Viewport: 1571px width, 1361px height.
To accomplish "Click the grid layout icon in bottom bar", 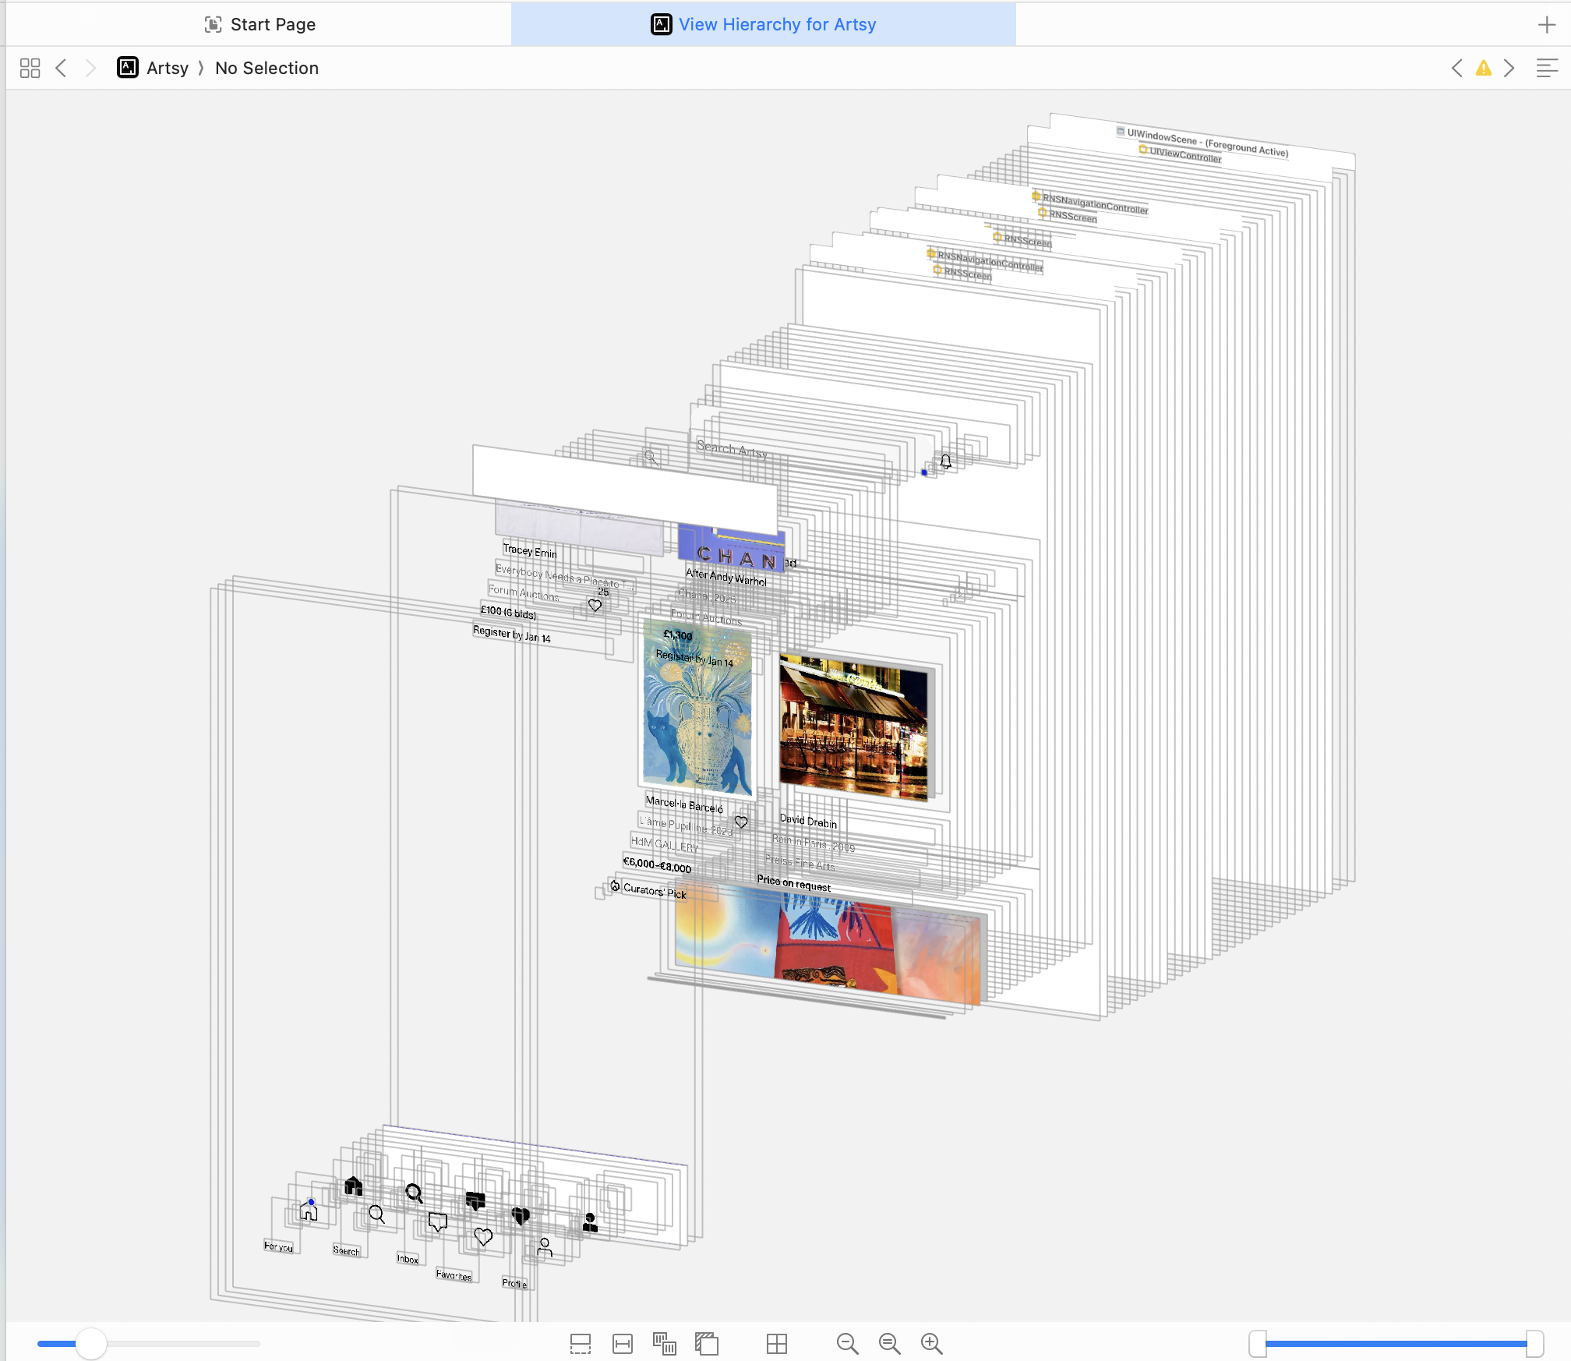I will click(x=777, y=1343).
